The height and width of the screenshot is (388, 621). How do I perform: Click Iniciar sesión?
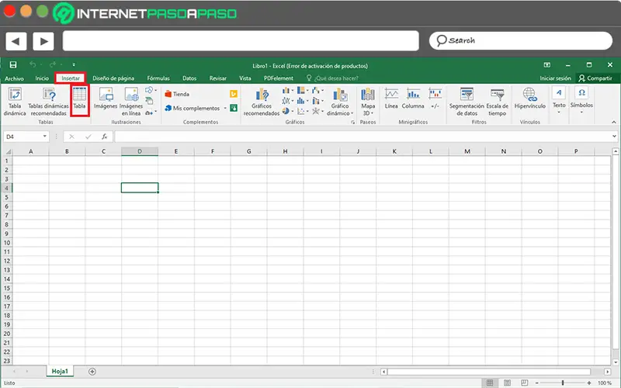coord(555,78)
